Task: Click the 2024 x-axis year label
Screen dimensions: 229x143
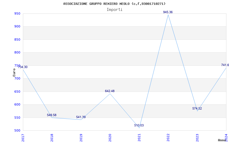Action: (x=226, y=138)
